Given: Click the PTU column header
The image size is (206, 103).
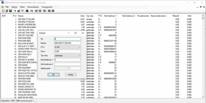Looking at the screenshot, I should tap(100, 16).
